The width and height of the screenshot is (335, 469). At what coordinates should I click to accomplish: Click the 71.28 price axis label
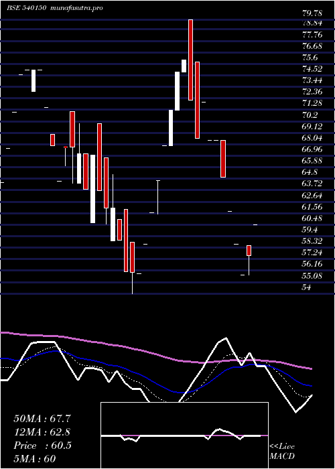click(x=312, y=103)
